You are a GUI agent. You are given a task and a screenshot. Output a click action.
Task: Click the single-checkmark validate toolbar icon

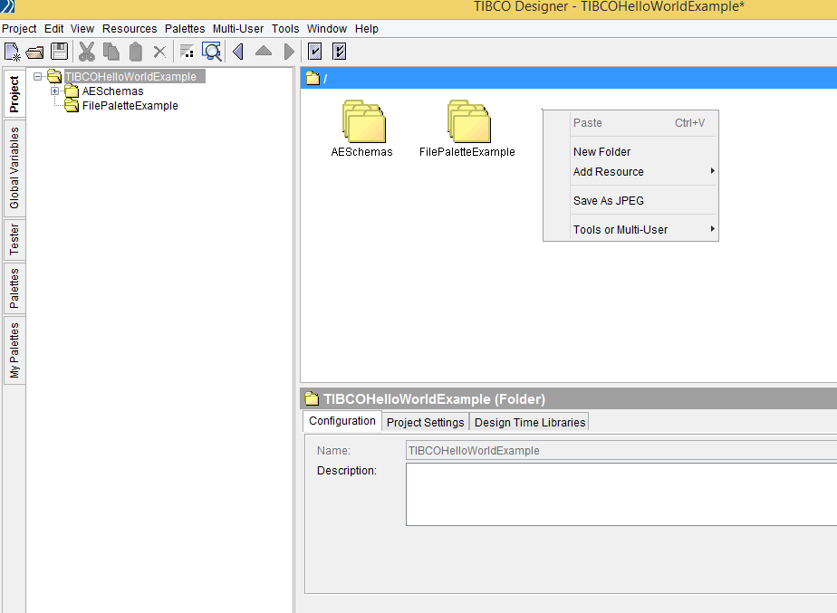tap(315, 52)
